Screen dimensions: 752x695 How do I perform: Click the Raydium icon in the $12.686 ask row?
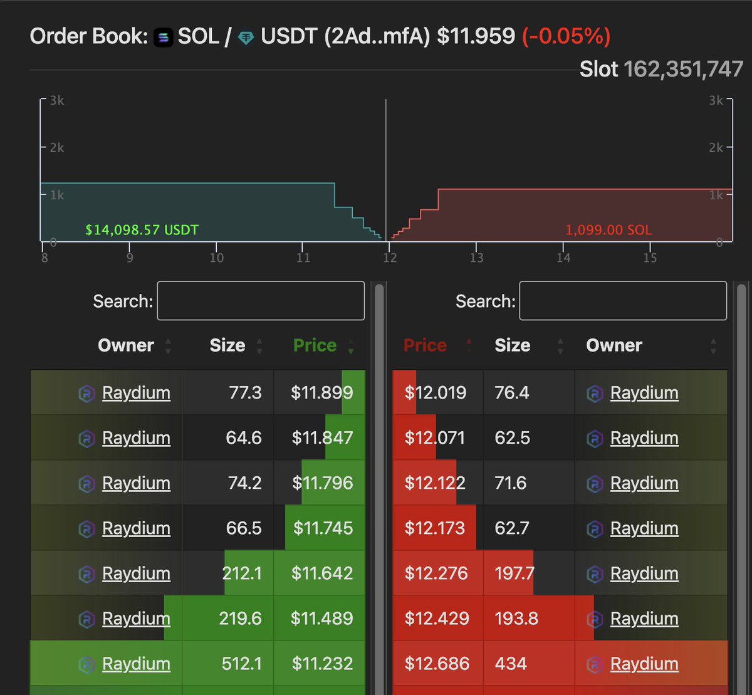[595, 664]
